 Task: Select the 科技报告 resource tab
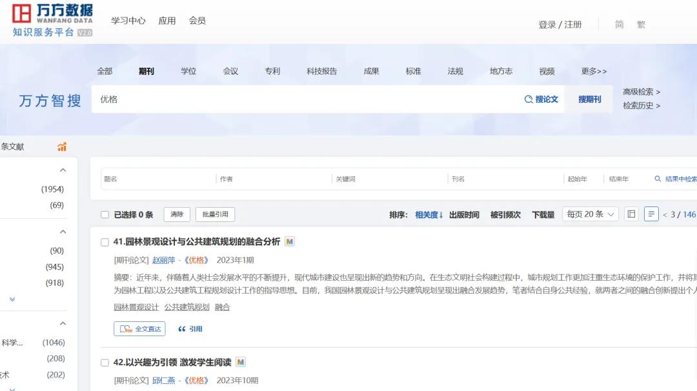(x=322, y=71)
